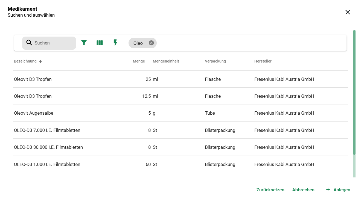Close the Medikament dialog
This screenshot has width=364, height=202.
[348, 12]
